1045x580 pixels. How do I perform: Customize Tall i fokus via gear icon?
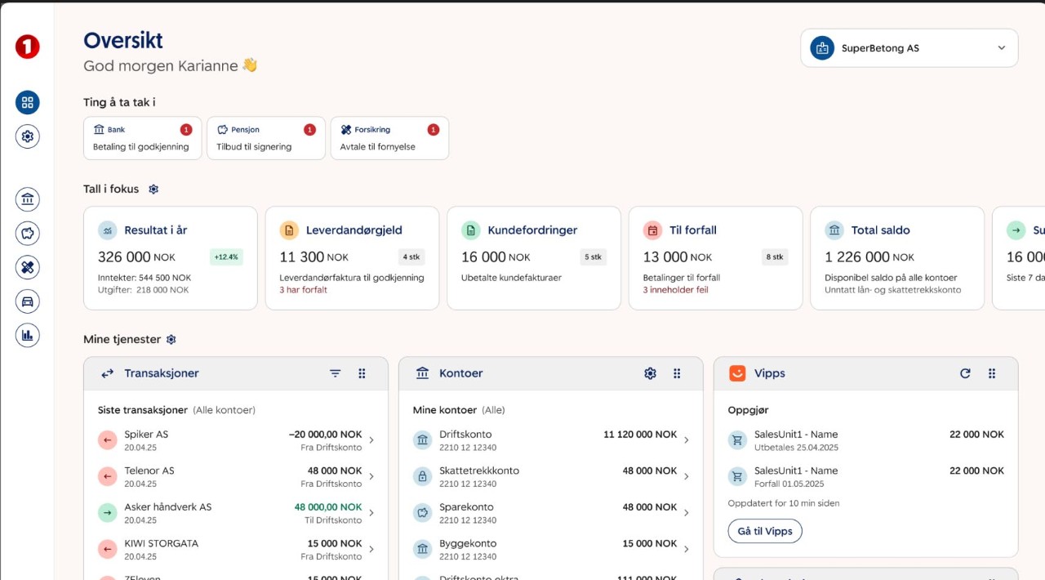(153, 190)
